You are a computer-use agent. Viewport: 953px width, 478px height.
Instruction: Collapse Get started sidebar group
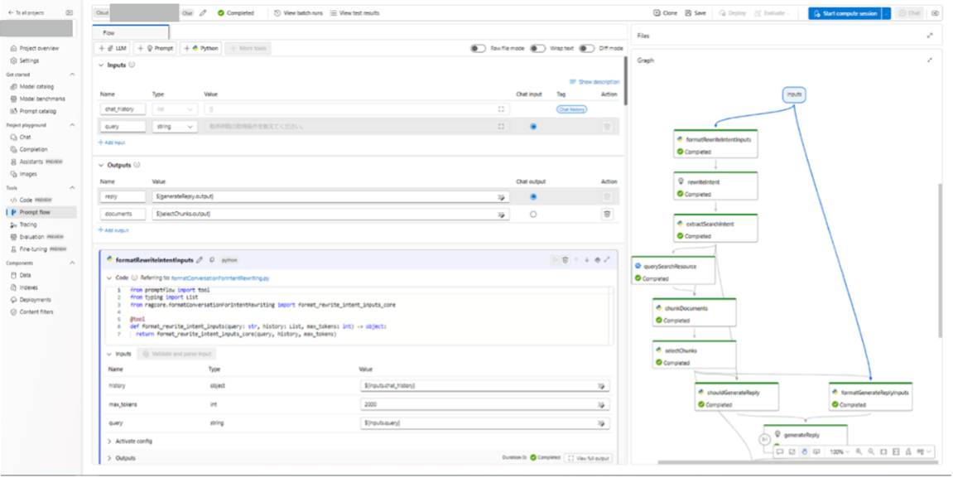tap(72, 75)
